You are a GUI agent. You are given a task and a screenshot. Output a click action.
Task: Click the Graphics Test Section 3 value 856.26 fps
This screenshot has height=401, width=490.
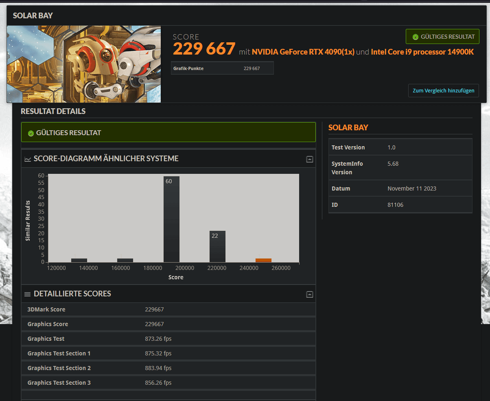pos(158,383)
